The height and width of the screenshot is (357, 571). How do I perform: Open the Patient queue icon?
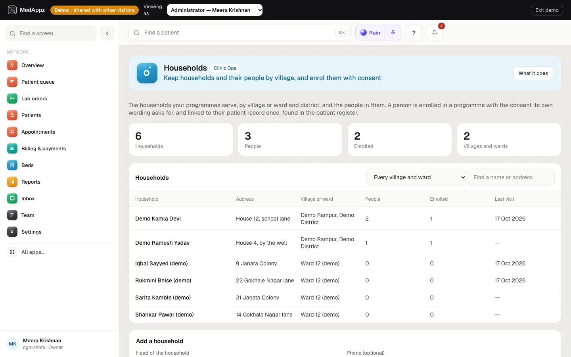click(12, 82)
